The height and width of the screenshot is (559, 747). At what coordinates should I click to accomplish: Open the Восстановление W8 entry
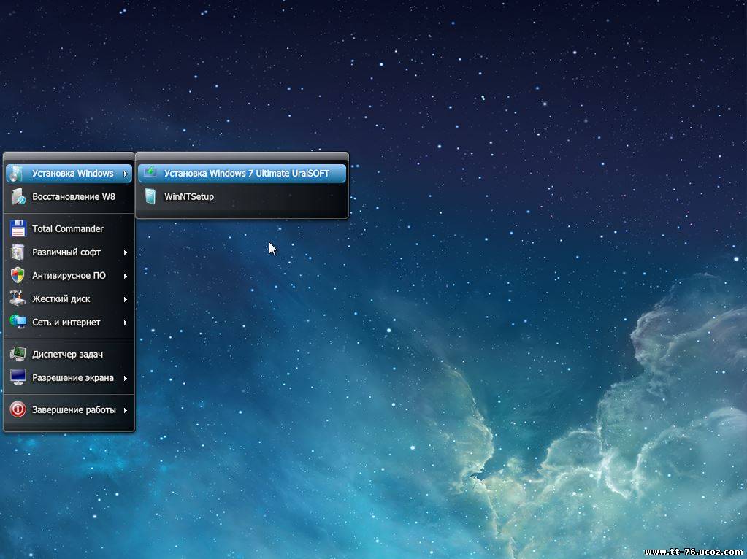[x=69, y=196]
